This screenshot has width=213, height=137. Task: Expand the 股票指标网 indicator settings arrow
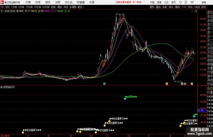click(x=1, y=87)
